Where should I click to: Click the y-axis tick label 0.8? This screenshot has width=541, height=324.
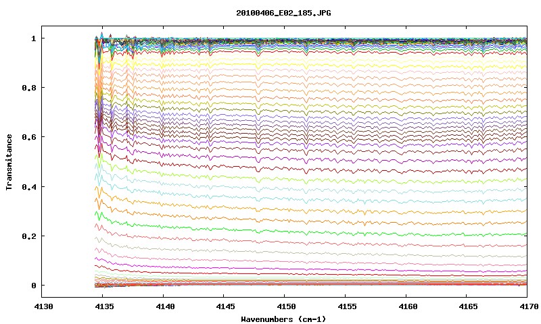click(29, 88)
